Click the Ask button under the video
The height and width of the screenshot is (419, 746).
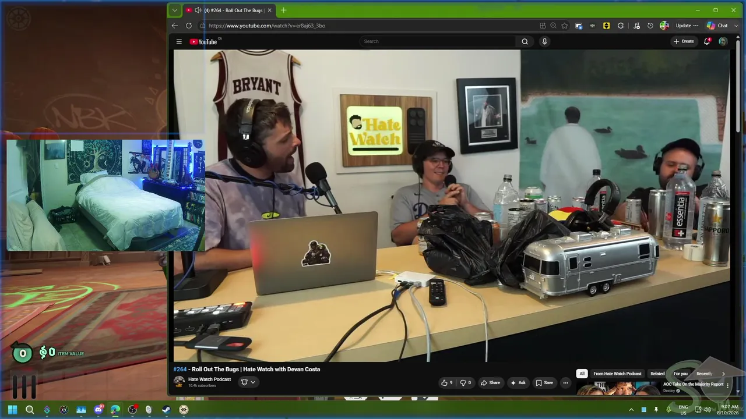pyautogui.click(x=518, y=383)
